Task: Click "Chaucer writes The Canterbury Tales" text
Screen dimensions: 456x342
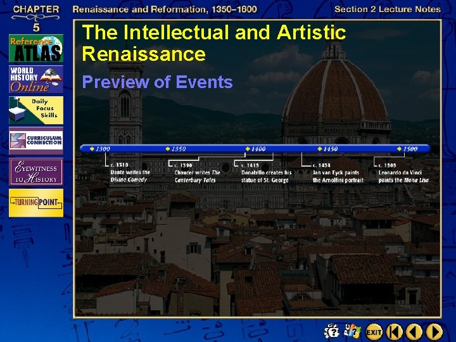Action: point(197,176)
